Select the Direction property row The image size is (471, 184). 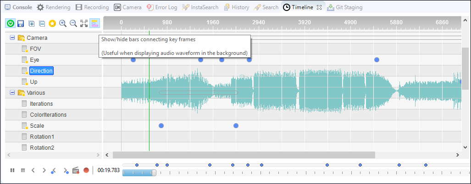pos(41,71)
